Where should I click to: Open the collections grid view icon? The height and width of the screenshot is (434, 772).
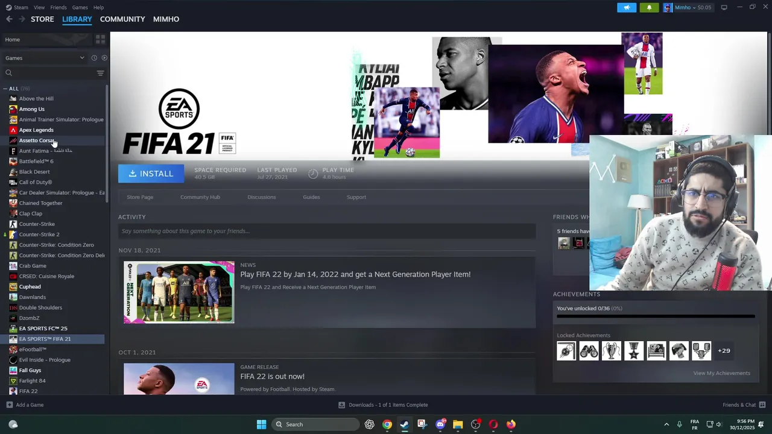(100, 39)
